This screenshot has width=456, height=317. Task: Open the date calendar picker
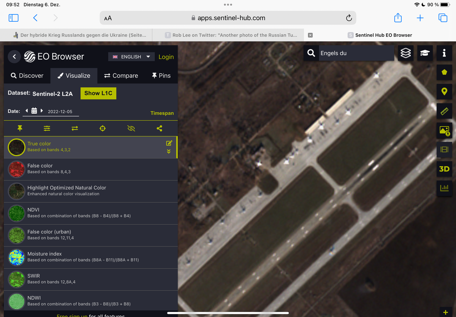pos(34,111)
